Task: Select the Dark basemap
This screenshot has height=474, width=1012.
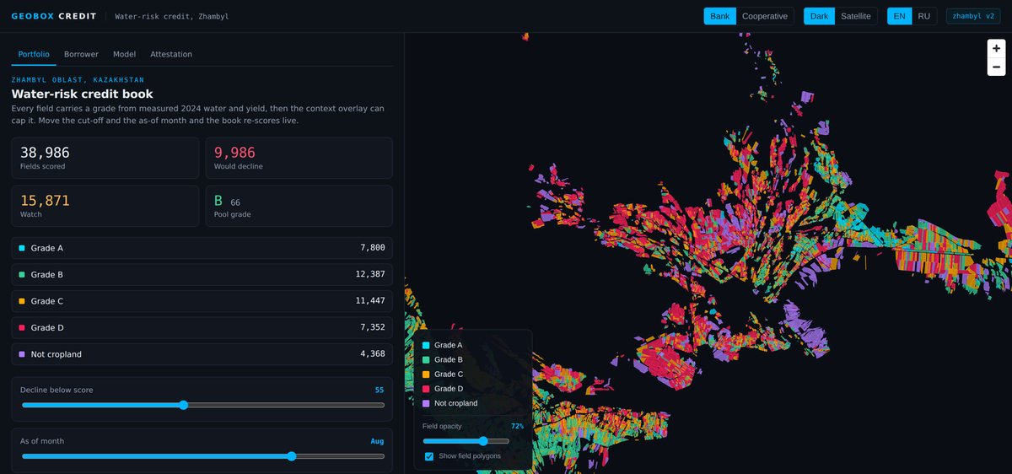Action: click(x=819, y=16)
